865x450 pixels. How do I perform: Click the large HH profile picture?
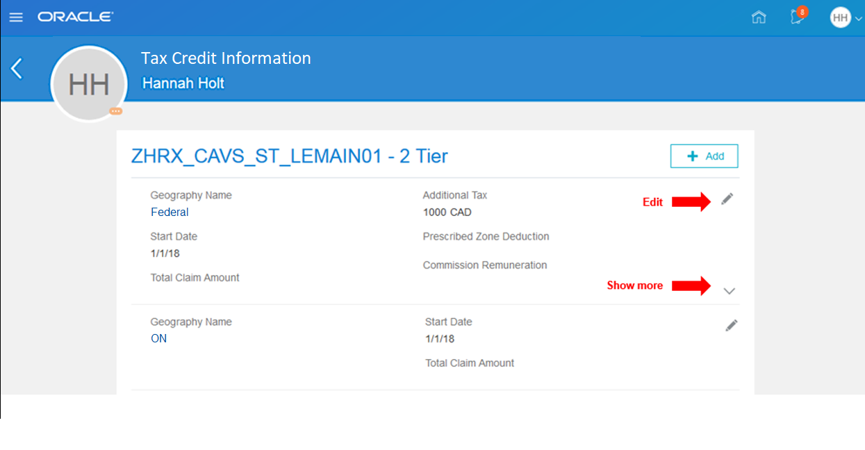88,83
